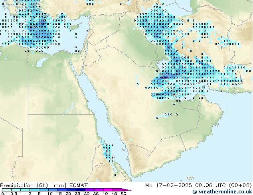The width and height of the screenshot is (253, 195).
Task: Click the legend value '10'
Action: (x=50, y=193)
